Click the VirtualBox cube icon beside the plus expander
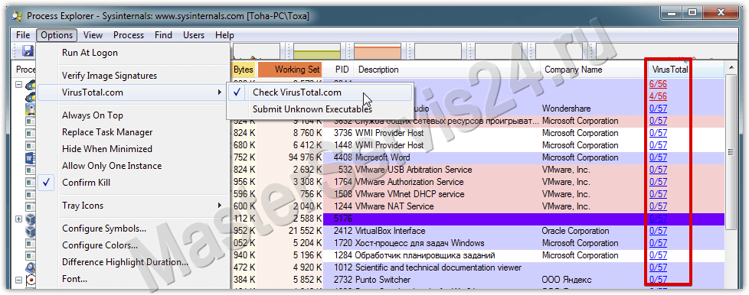 [31, 219]
